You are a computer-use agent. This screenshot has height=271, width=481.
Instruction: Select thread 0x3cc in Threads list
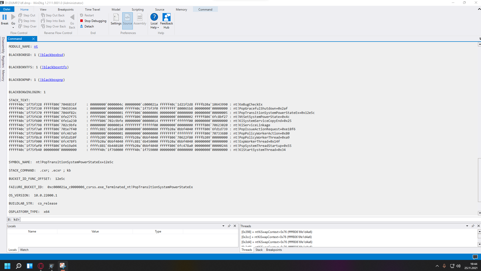point(276,237)
